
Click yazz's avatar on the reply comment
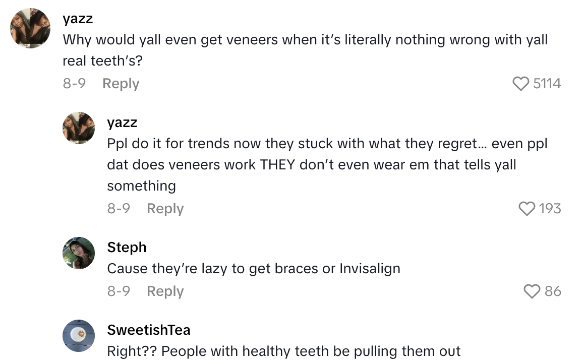pyautogui.click(x=79, y=129)
